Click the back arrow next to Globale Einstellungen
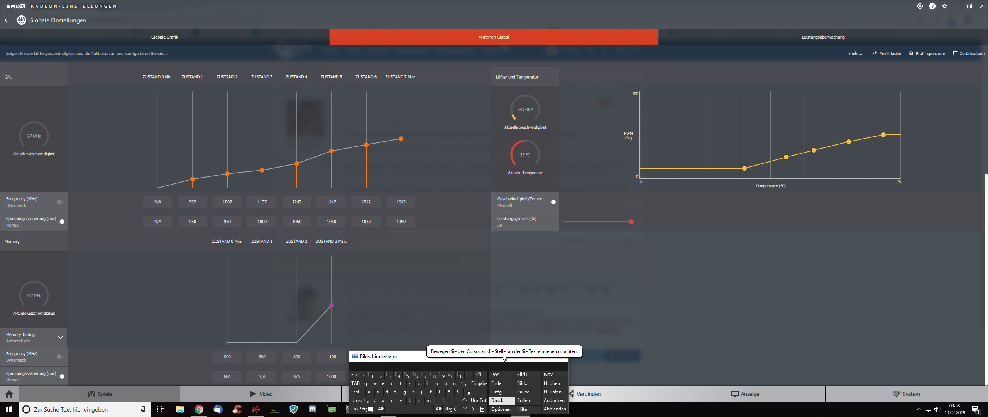The height and width of the screenshot is (417, 988). click(6, 20)
